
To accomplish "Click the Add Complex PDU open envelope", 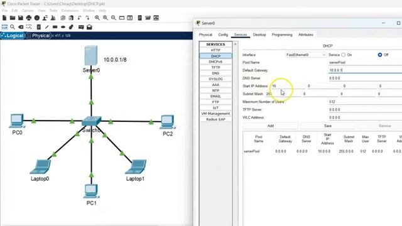I will pos(89,27).
